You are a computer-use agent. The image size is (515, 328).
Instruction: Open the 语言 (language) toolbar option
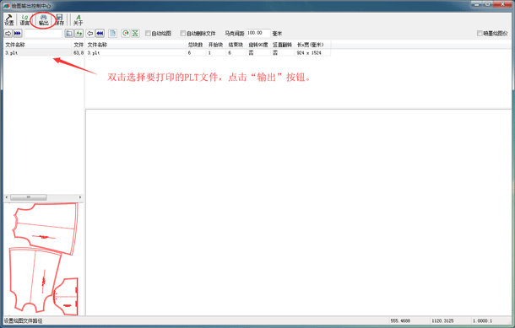point(24,19)
